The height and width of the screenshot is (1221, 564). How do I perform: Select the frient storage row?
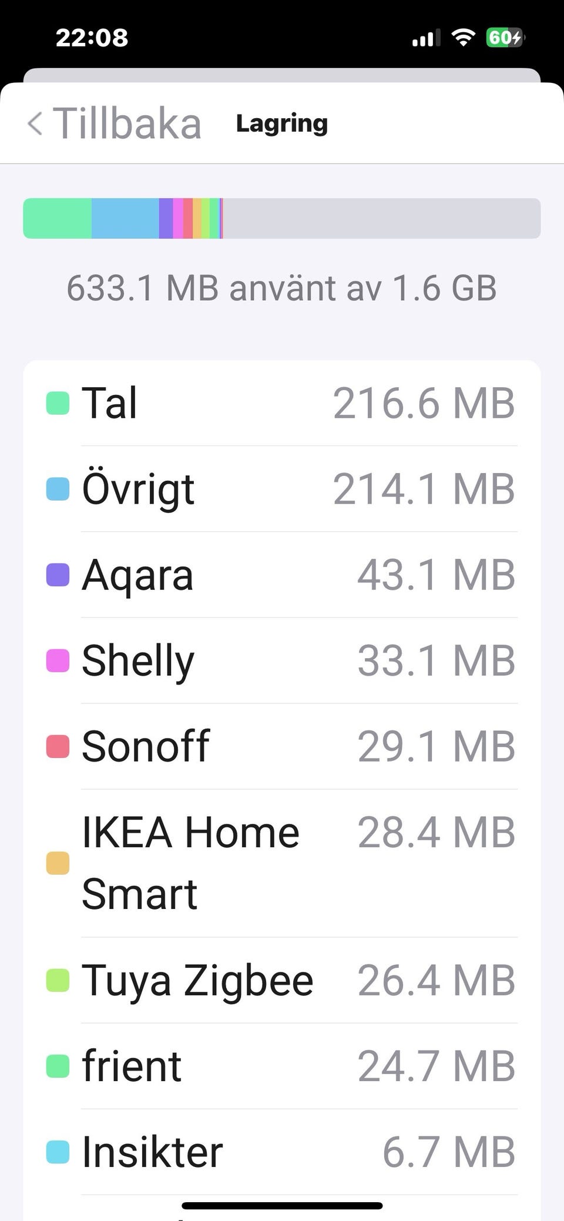click(x=282, y=1066)
